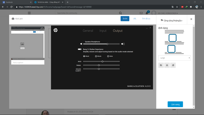This screenshot has height=115, width=204.
Task: Open the three-dot options below dialog
Action: [x=174, y=110]
